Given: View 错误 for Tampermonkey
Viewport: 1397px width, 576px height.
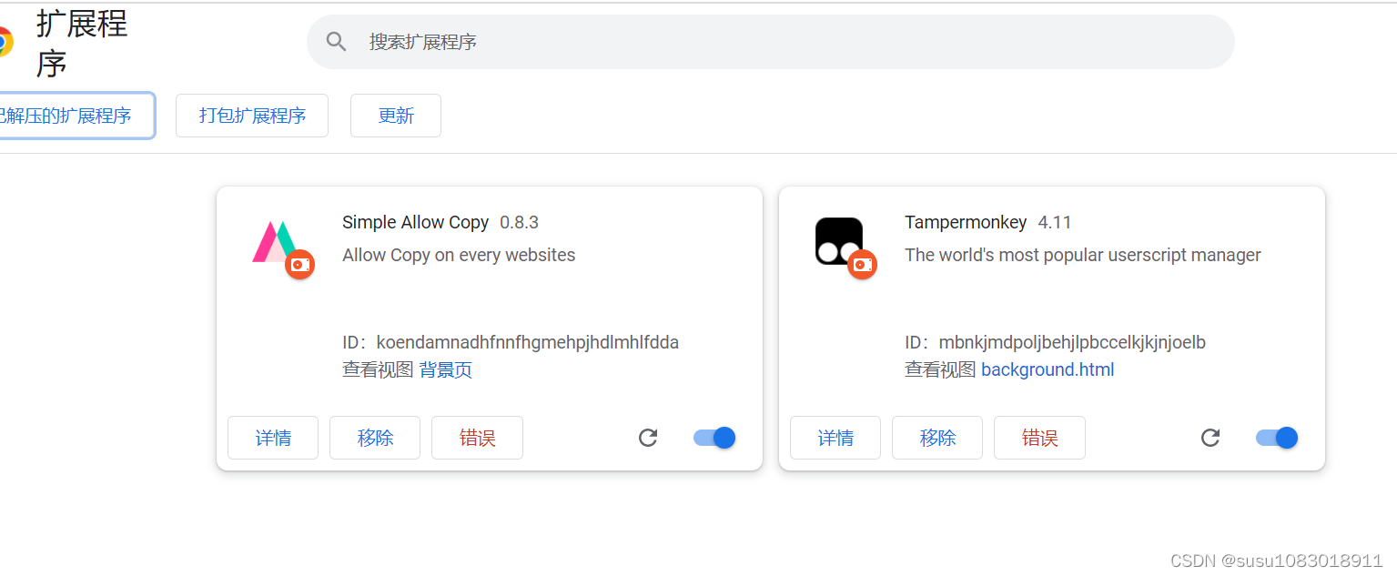Looking at the screenshot, I should [x=1039, y=438].
